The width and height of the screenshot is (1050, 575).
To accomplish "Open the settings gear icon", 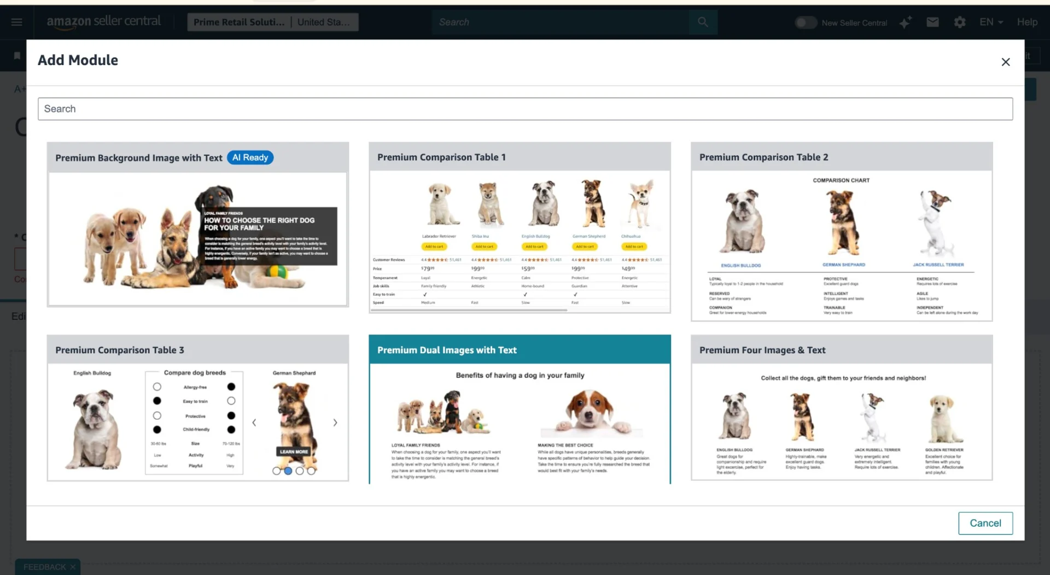I will point(960,22).
